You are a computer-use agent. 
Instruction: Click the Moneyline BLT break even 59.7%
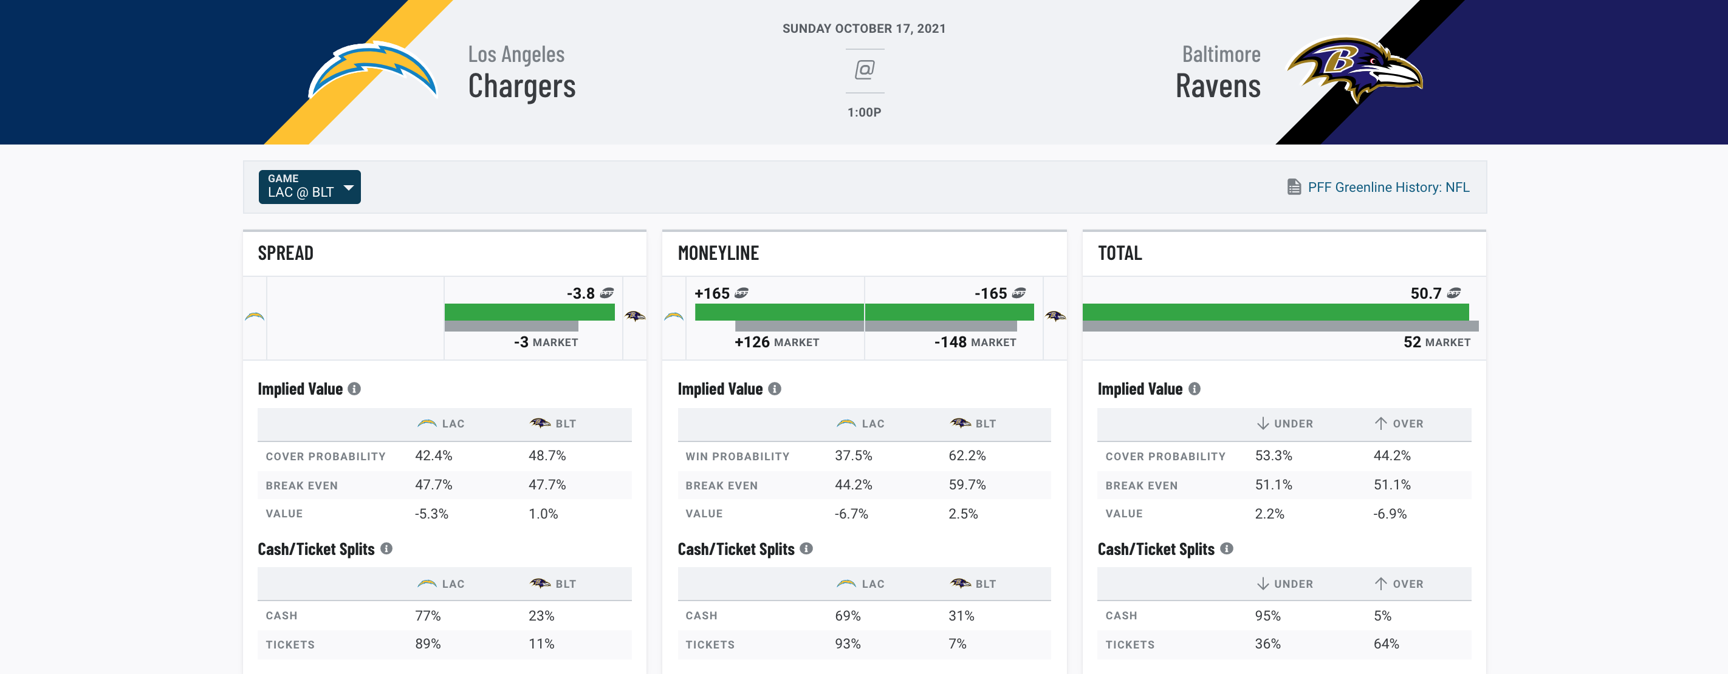coord(967,484)
